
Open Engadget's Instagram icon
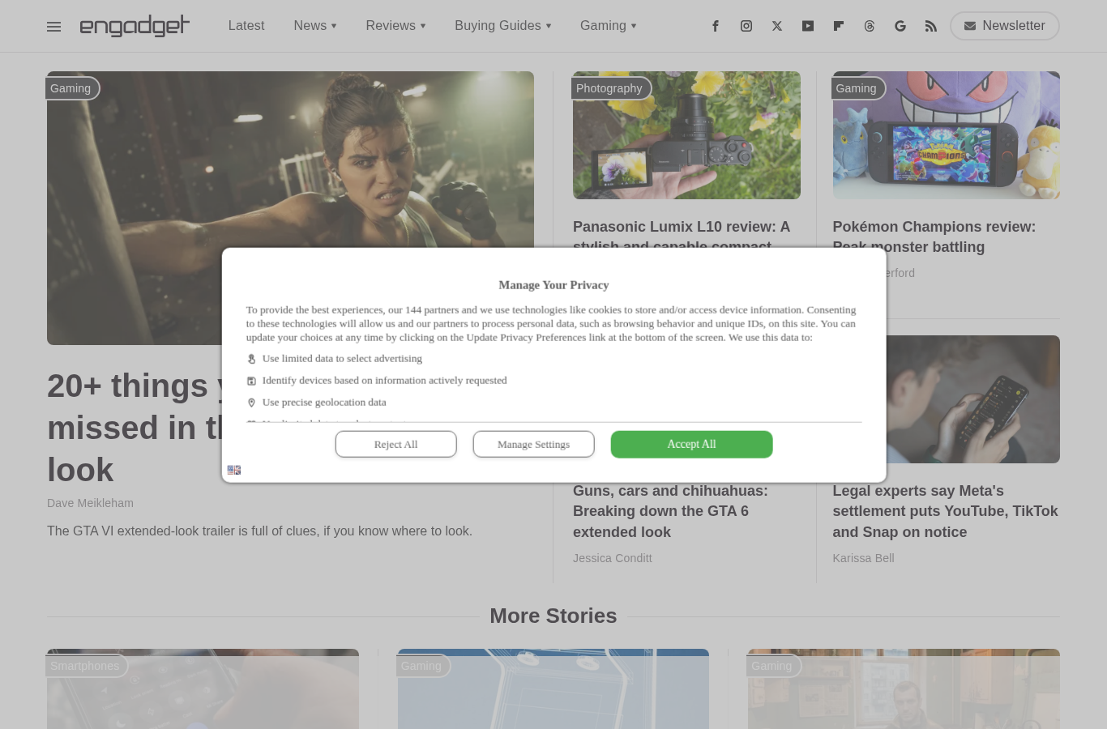746,26
